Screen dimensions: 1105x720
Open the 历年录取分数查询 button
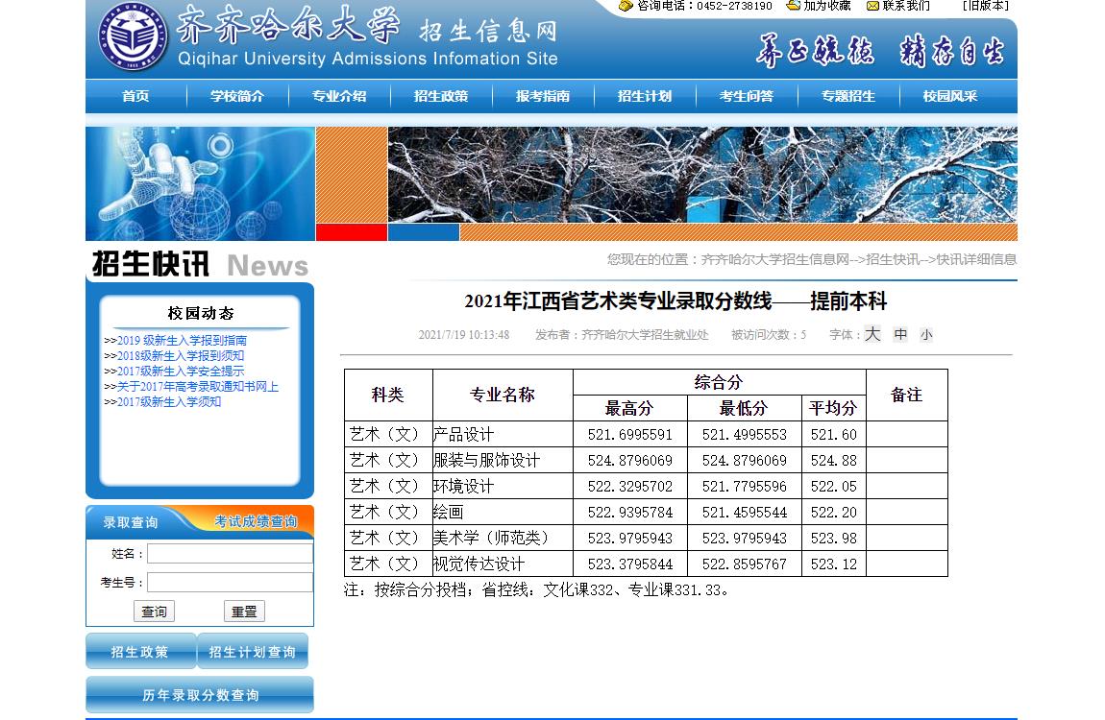pyautogui.click(x=200, y=695)
